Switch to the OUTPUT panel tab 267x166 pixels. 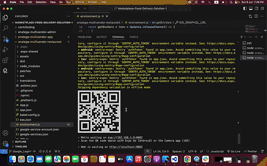click(101, 37)
